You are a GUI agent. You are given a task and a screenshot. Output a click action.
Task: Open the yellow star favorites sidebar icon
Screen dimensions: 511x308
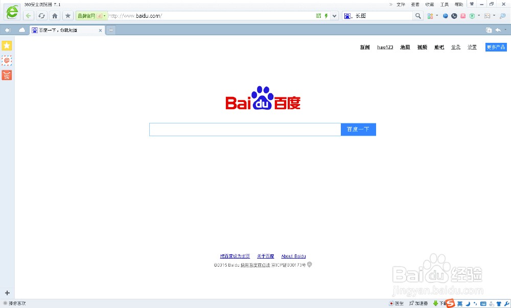pos(7,45)
